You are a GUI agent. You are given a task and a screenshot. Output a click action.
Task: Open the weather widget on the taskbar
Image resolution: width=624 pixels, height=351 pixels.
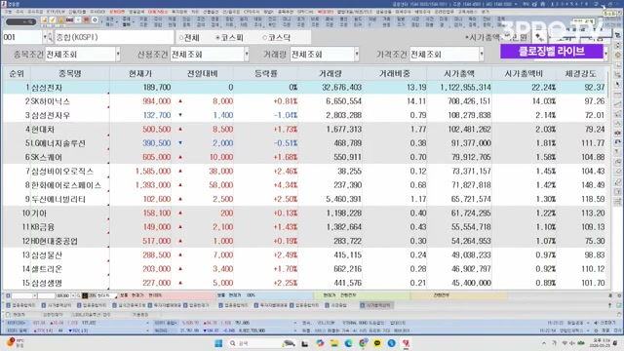coord(16,343)
